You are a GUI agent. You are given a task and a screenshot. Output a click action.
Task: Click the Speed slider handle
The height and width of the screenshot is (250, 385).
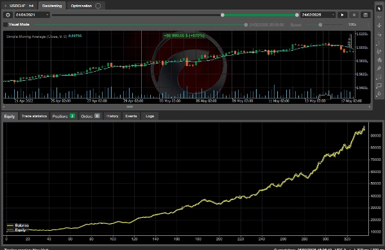click(x=320, y=25)
